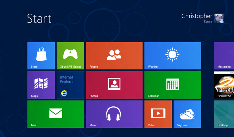Launch the Xbox LIVE Games tile
Image resolution: width=234 pixels, height=137 pixels.
click(70, 56)
